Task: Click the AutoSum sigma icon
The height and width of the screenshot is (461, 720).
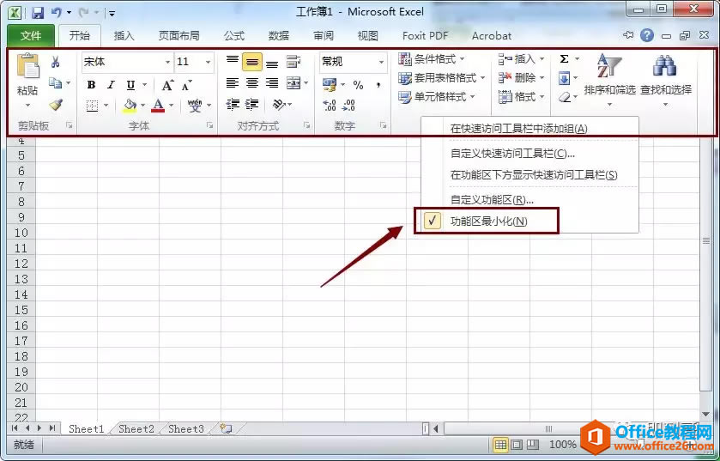Action: click(x=565, y=59)
